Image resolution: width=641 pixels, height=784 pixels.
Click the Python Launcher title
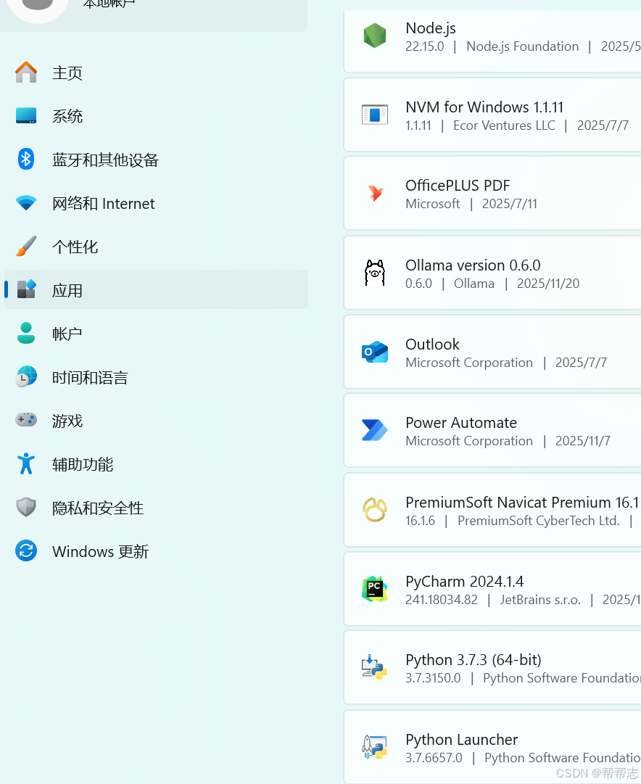tap(461, 739)
